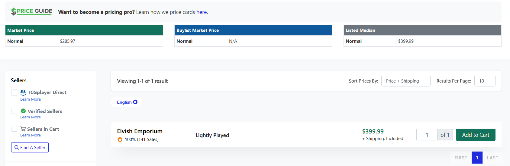Click the TCGplayer Direct icon
The width and height of the screenshot is (510, 166).
(23, 92)
